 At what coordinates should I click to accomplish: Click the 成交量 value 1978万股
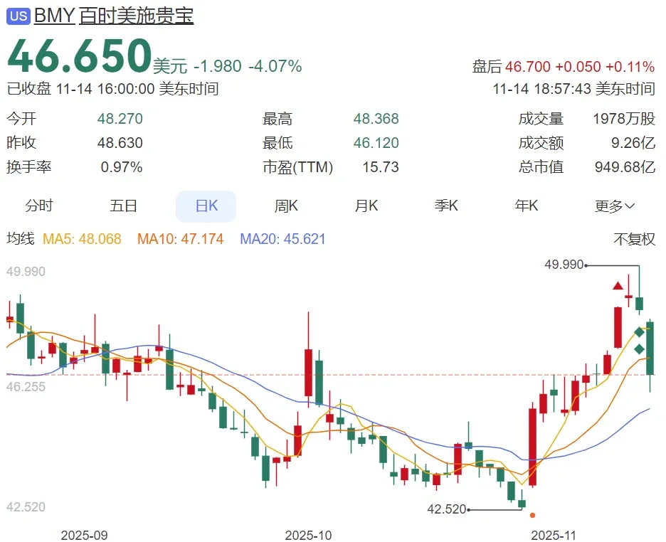(624, 119)
